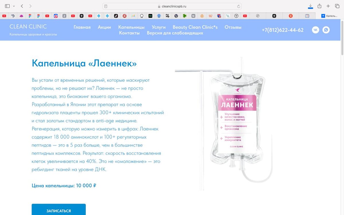The height and width of the screenshot is (215, 344).
Task: Open a new tab with plus icon
Action: [328, 6]
